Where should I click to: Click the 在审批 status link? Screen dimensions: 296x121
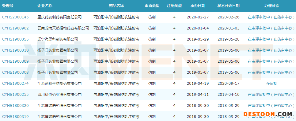[272, 83]
